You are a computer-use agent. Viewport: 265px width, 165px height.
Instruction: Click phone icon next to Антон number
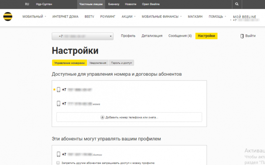click(59, 154)
